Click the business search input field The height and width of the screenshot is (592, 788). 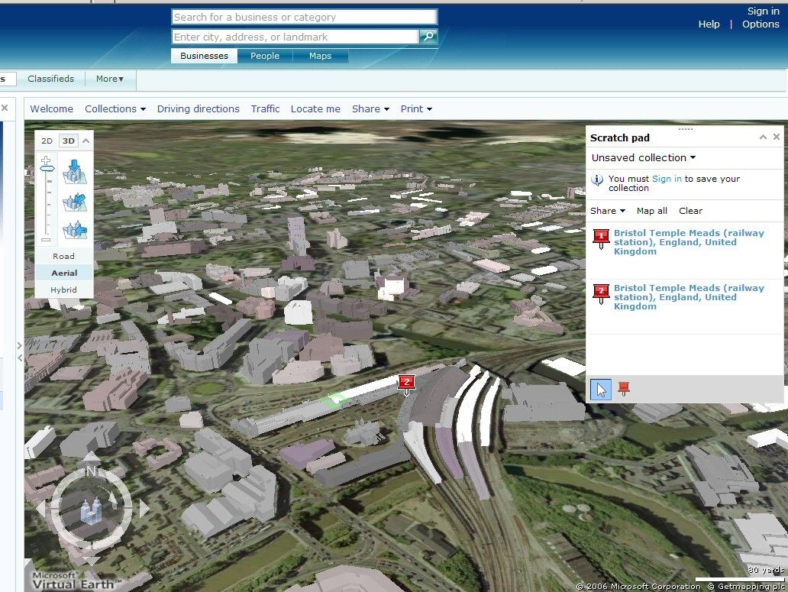(303, 16)
